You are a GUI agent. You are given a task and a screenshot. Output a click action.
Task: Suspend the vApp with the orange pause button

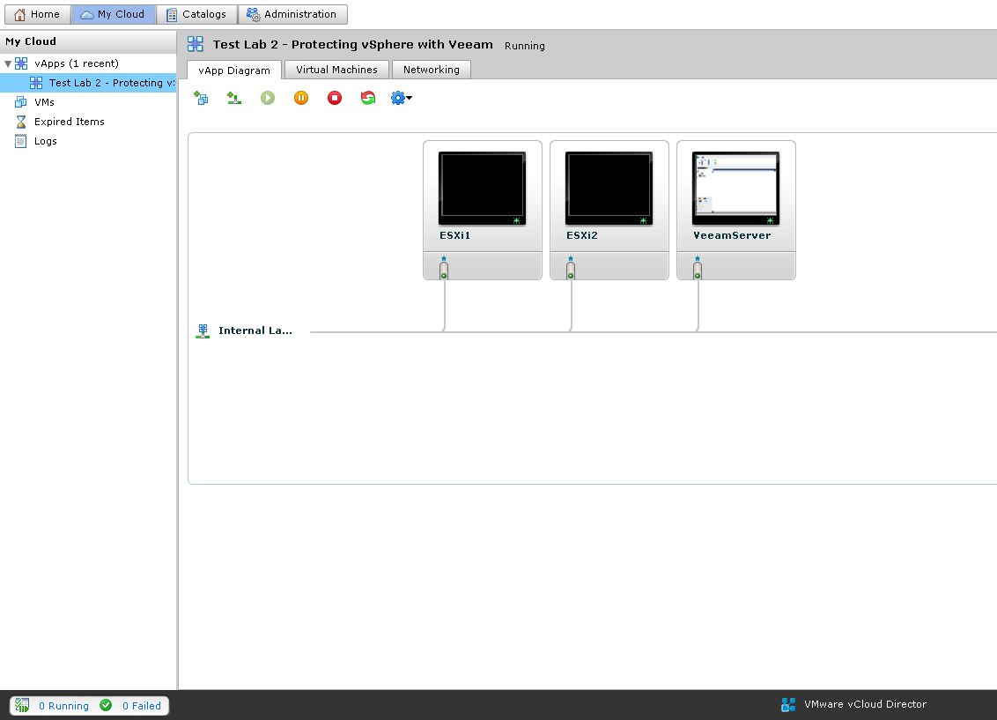(x=300, y=98)
